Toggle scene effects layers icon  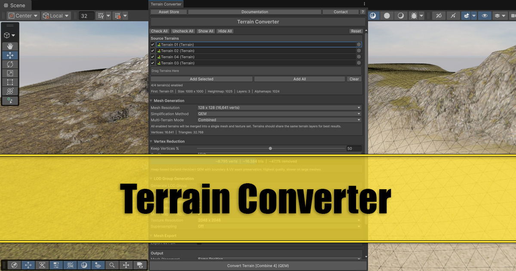click(x=466, y=15)
